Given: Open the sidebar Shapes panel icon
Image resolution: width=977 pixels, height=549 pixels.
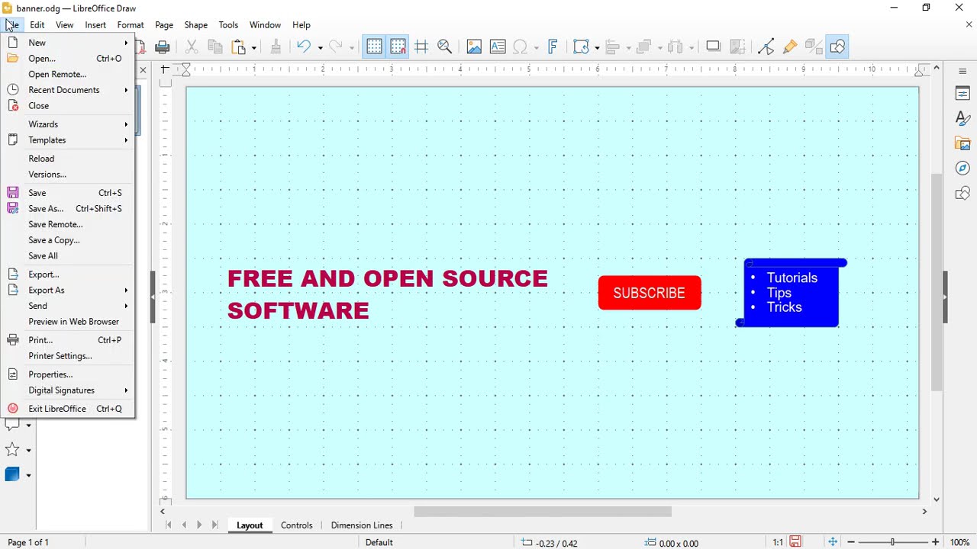Looking at the screenshot, I should pyautogui.click(x=962, y=193).
